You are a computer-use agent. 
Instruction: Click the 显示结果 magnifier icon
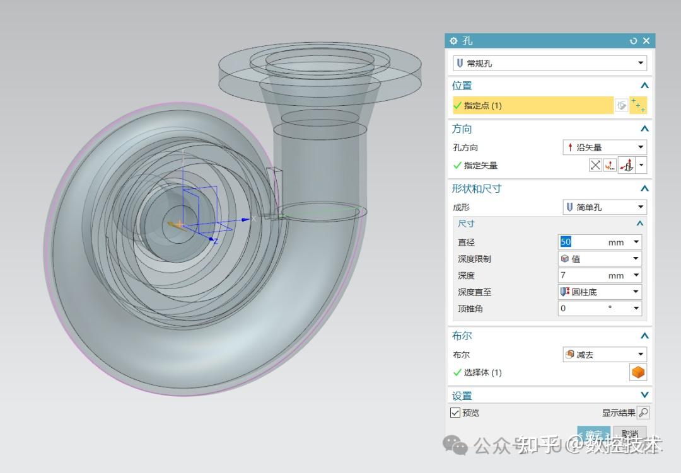coord(643,413)
